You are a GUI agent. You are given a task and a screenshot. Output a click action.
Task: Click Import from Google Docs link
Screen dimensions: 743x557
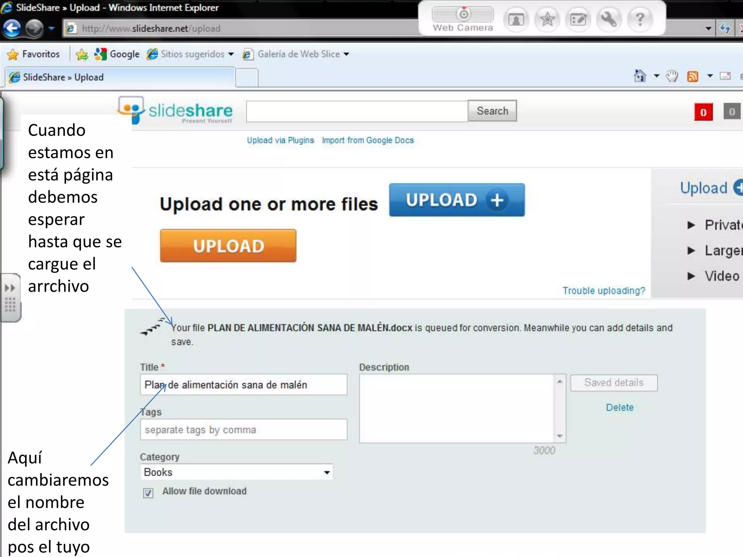[368, 140]
